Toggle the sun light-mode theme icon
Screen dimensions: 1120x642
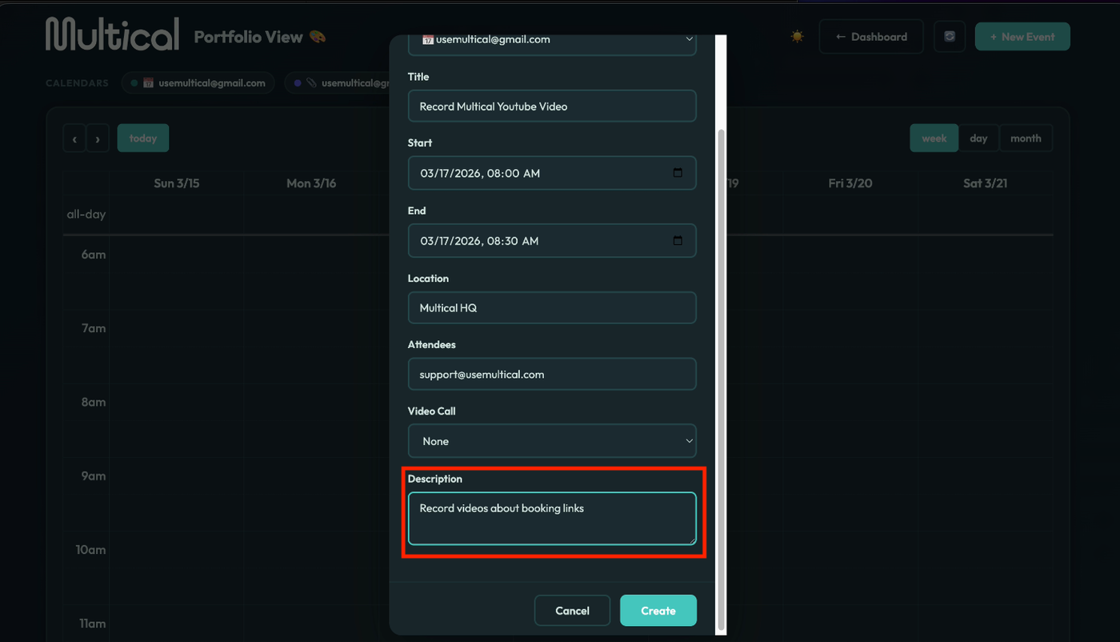pos(797,37)
